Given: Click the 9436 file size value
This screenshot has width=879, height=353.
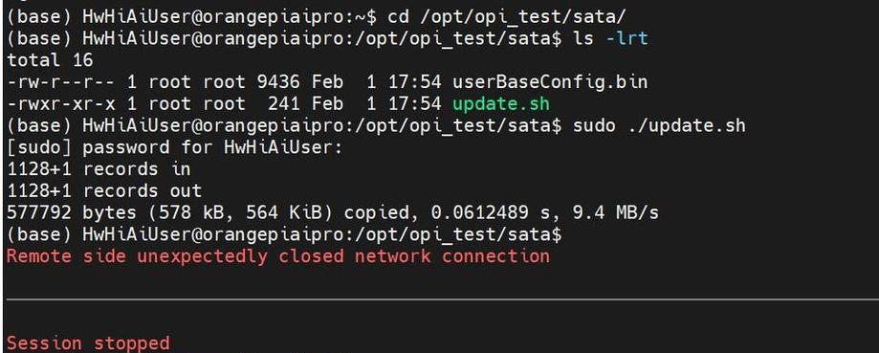Looking at the screenshot, I should 278,82.
